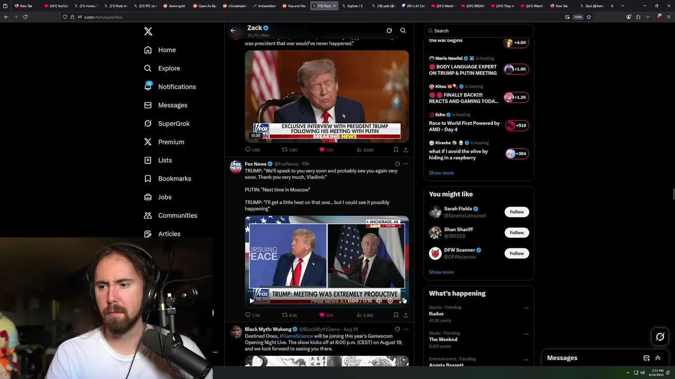The height and width of the screenshot is (379, 675).
Task: Repost the Trump interview post with 1.6K reposts
Action: 290,150
